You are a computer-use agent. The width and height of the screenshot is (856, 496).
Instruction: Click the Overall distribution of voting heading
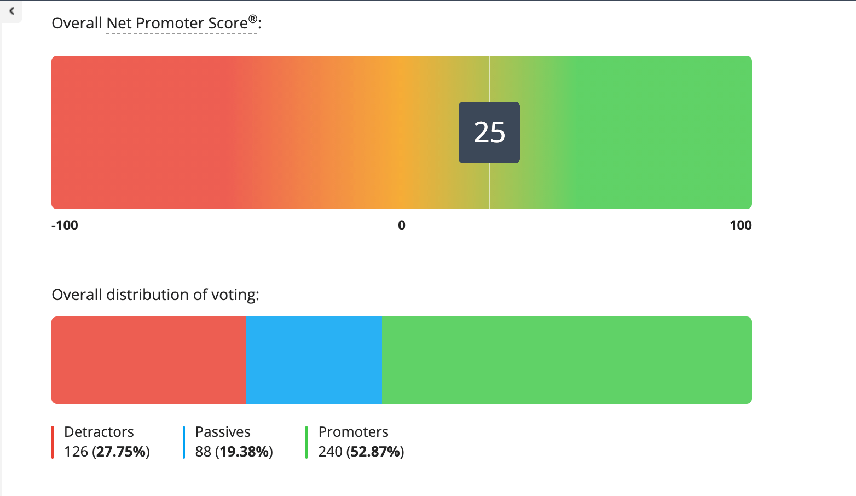[155, 295]
